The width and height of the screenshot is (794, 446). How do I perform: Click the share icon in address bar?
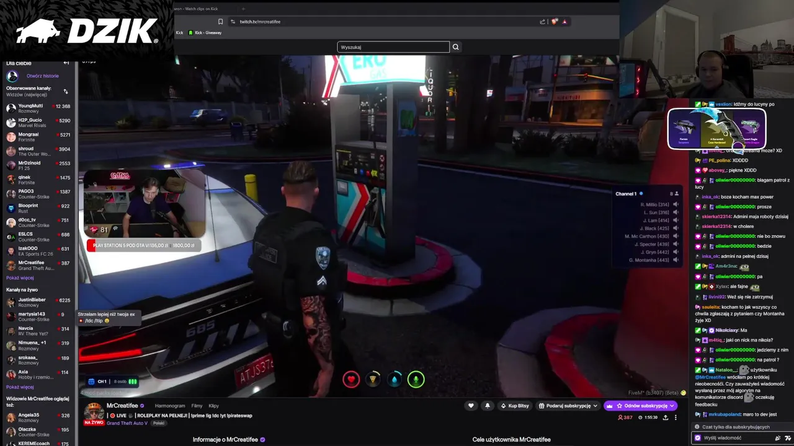[542, 22]
